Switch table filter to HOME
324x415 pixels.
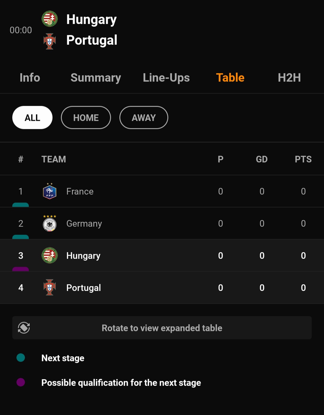click(x=86, y=117)
